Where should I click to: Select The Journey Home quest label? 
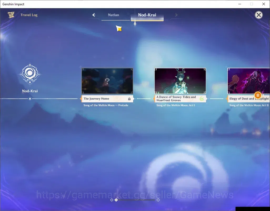[107, 99]
